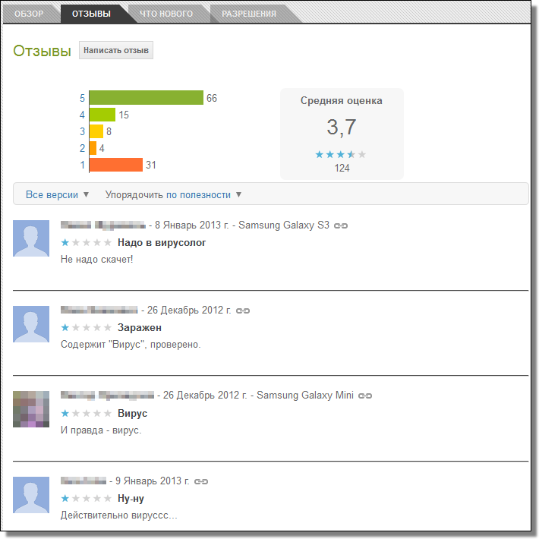Click the 3-star yellow bar with 8
This screenshot has height=539, width=539.
[96, 131]
